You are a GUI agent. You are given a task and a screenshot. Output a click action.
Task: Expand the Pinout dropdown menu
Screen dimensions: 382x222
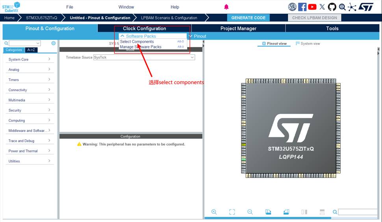point(198,36)
